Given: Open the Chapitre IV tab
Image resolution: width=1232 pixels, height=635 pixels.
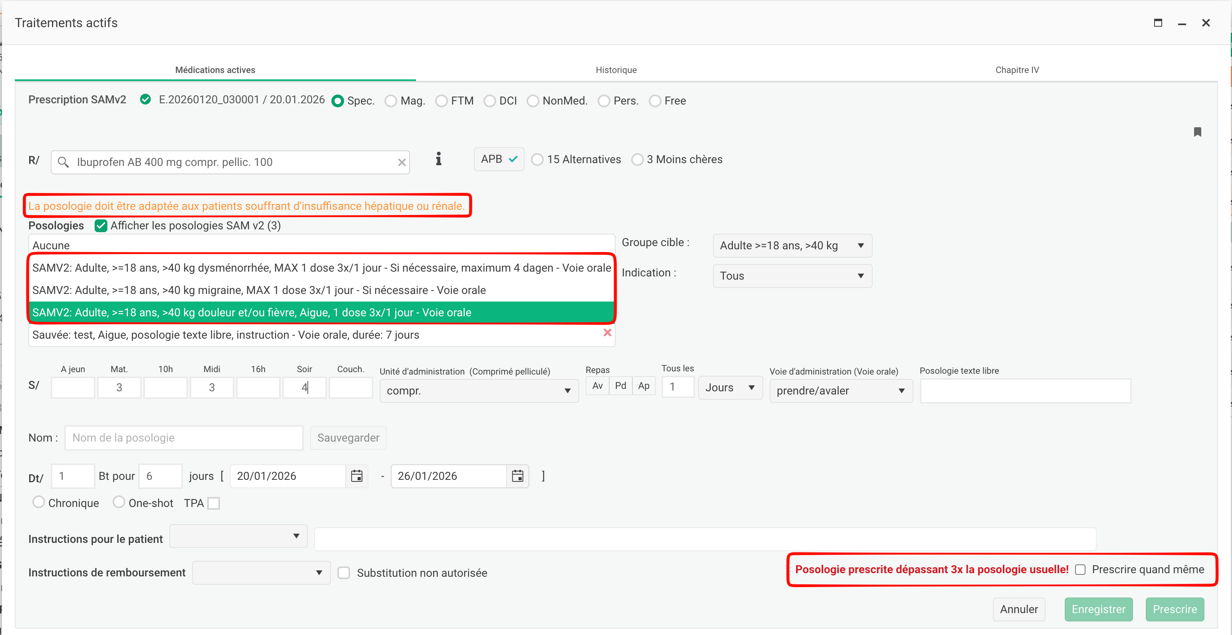Looking at the screenshot, I should [1017, 70].
